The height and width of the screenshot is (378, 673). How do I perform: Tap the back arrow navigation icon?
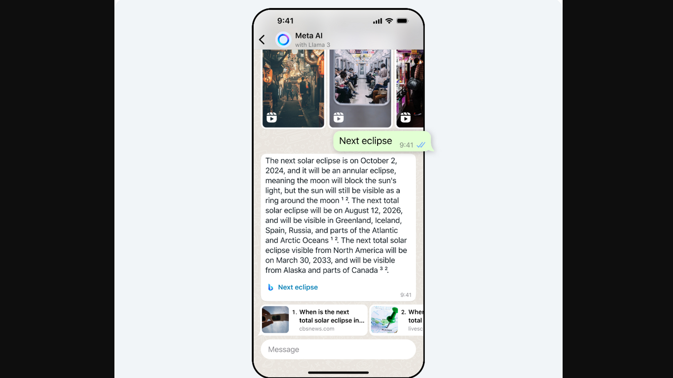[x=262, y=39]
